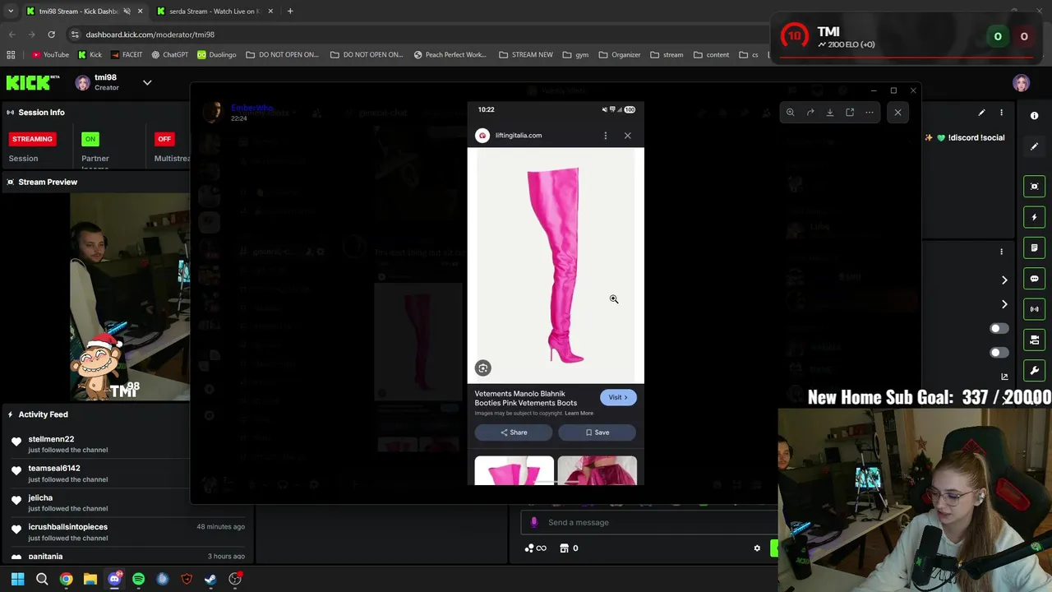Viewport: 1052px width, 592px height.
Task: Select icrushballsintopieces in the Activity Feed
Action: [x=67, y=526]
